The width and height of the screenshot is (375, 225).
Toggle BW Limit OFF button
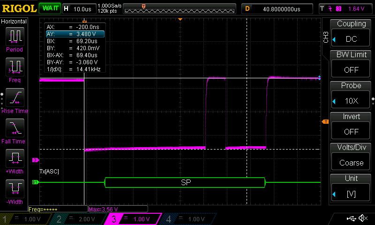pyautogui.click(x=351, y=69)
